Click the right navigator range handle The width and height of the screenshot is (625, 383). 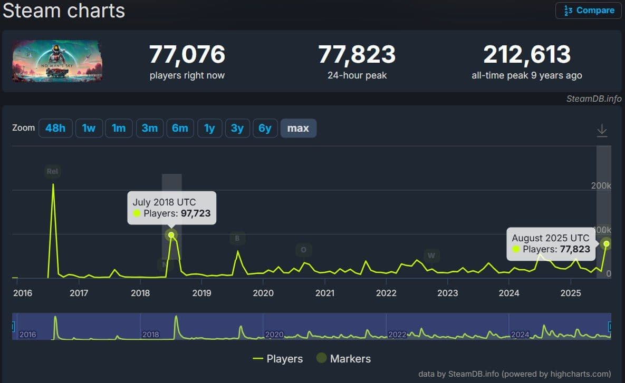[610, 327]
